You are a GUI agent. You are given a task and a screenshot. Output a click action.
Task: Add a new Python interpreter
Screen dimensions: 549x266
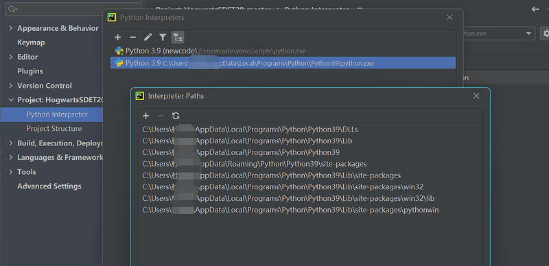tap(118, 38)
